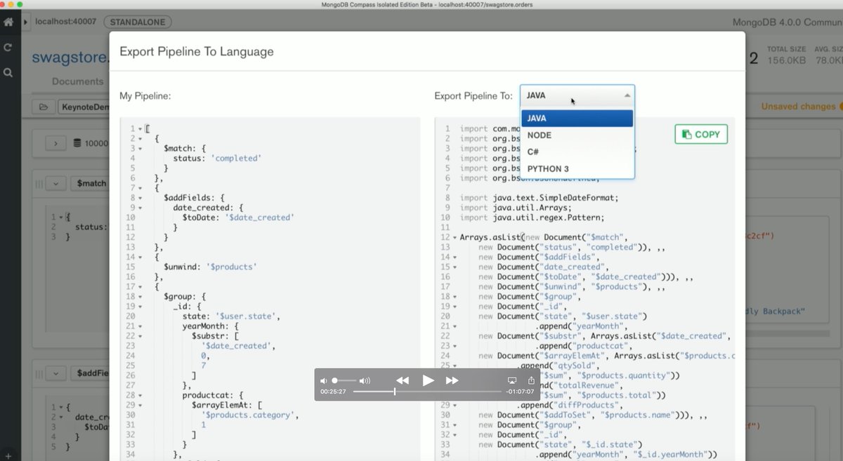This screenshot has width=843, height=461.
Task: Fold Java output at line 31 $group
Action: (455, 425)
